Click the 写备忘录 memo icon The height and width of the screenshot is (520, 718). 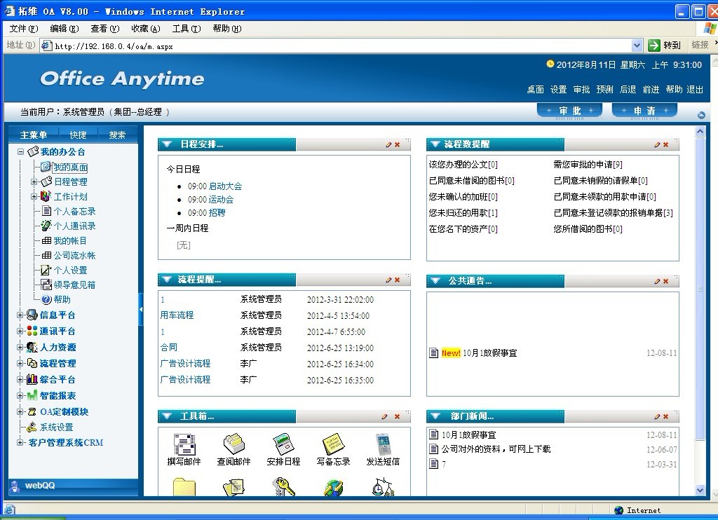click(332, 444)
